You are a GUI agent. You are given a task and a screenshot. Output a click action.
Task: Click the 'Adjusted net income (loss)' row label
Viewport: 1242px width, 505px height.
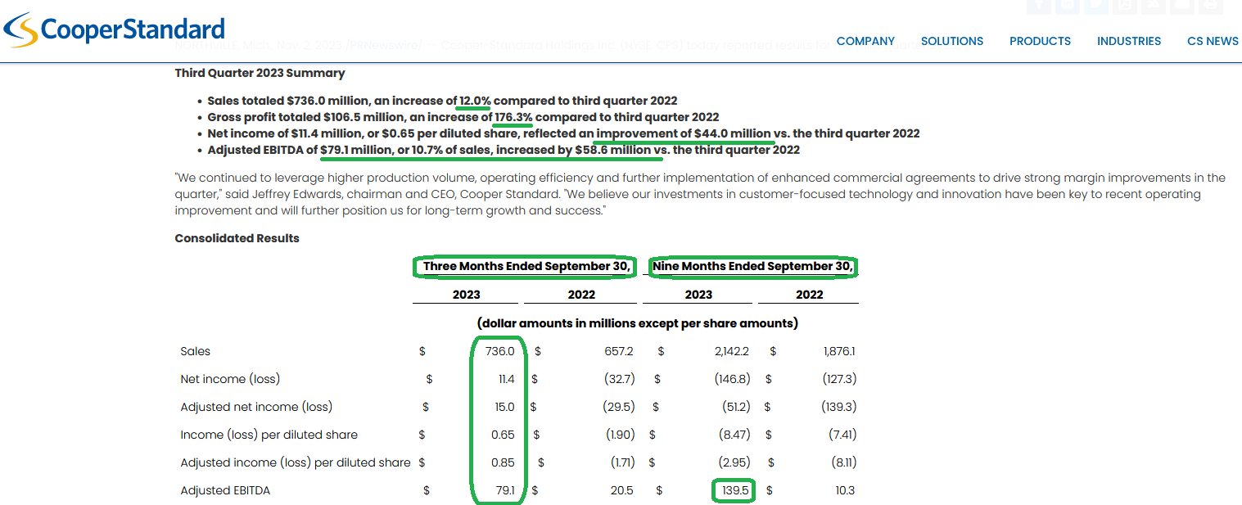[x=256, y=407]
